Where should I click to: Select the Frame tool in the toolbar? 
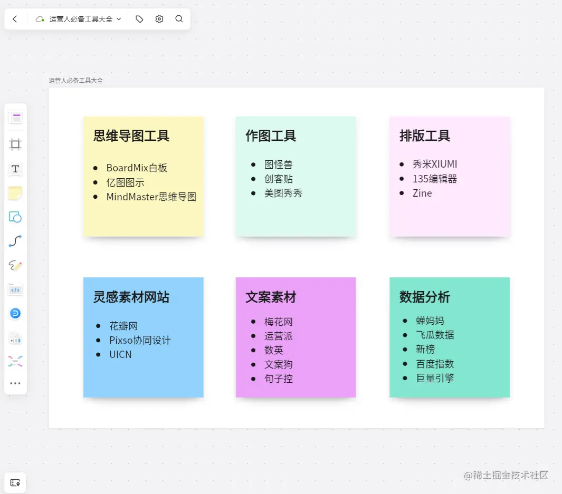(x=15, y=144)
